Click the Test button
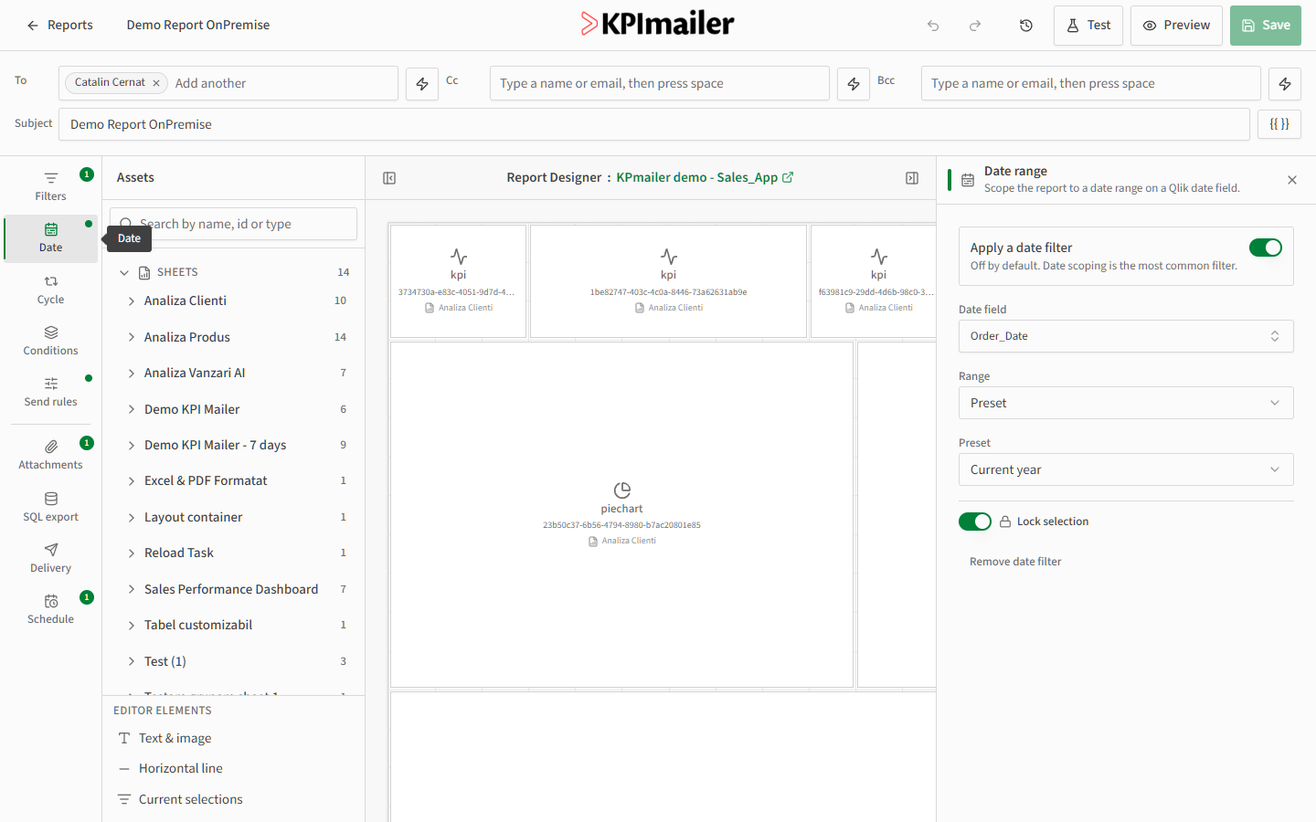Screen dimensions: 1316x822 (x=1088, y=26)
